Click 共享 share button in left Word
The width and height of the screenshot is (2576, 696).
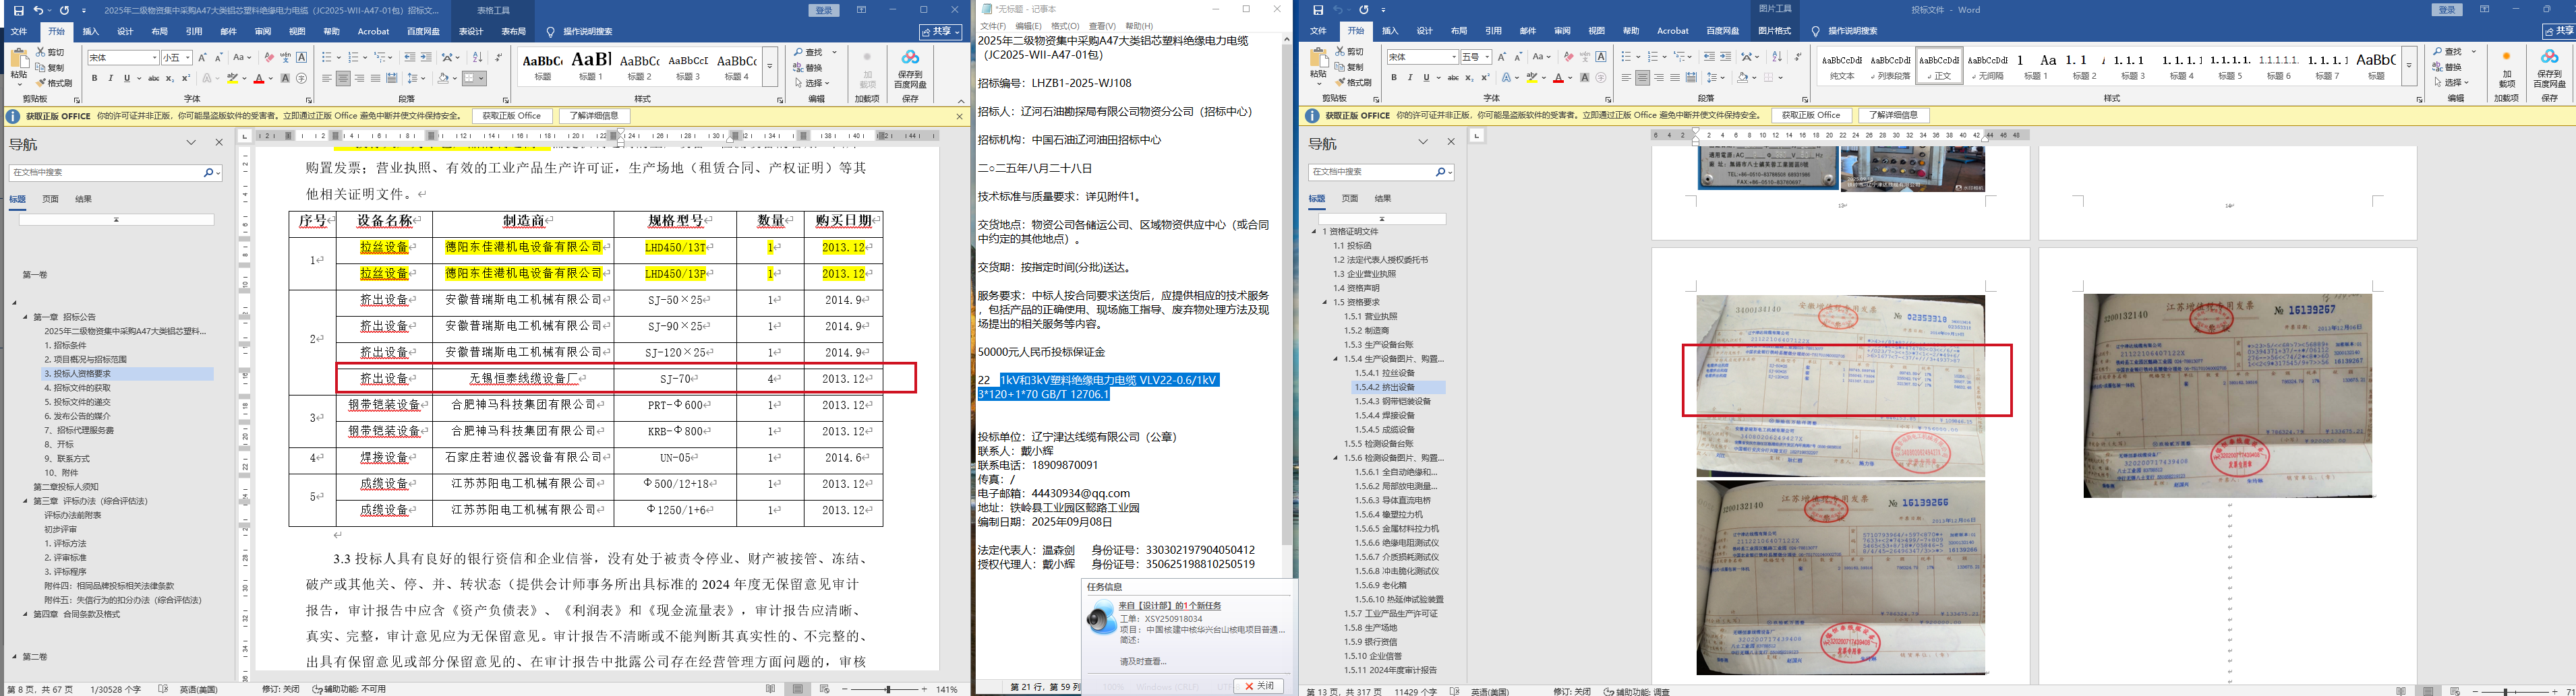click(x=940, y=32)
